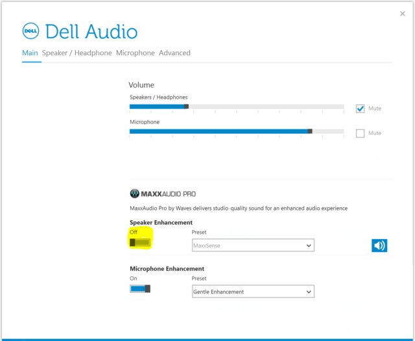Open the Gentle Enhancement preset dropdown
The width and height of the screenshot is (415, 341).
253,292
